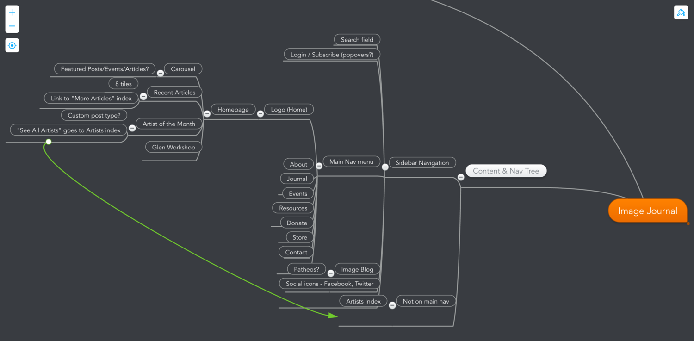
Task: Select the Store node
Action: (300, 237)
